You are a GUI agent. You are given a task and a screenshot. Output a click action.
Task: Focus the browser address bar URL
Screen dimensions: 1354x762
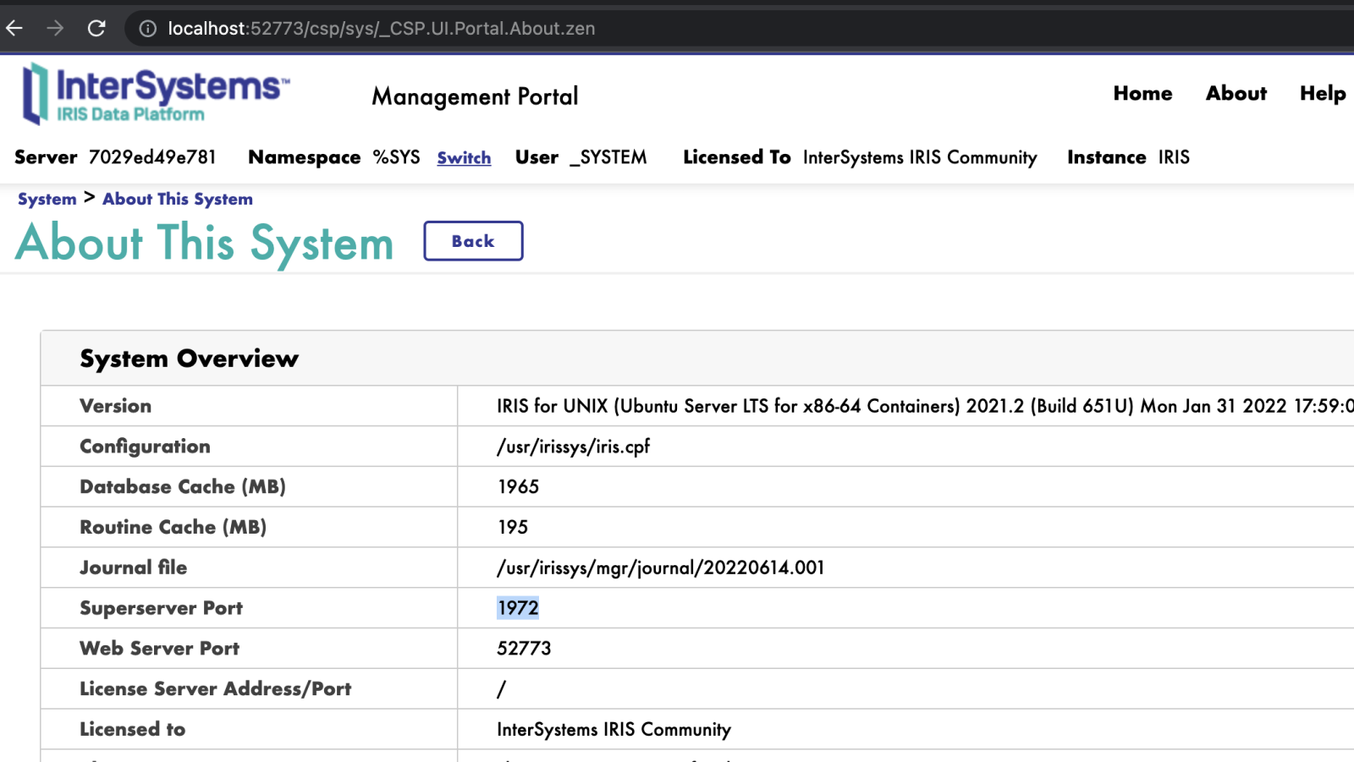click(x=382, y=29)
